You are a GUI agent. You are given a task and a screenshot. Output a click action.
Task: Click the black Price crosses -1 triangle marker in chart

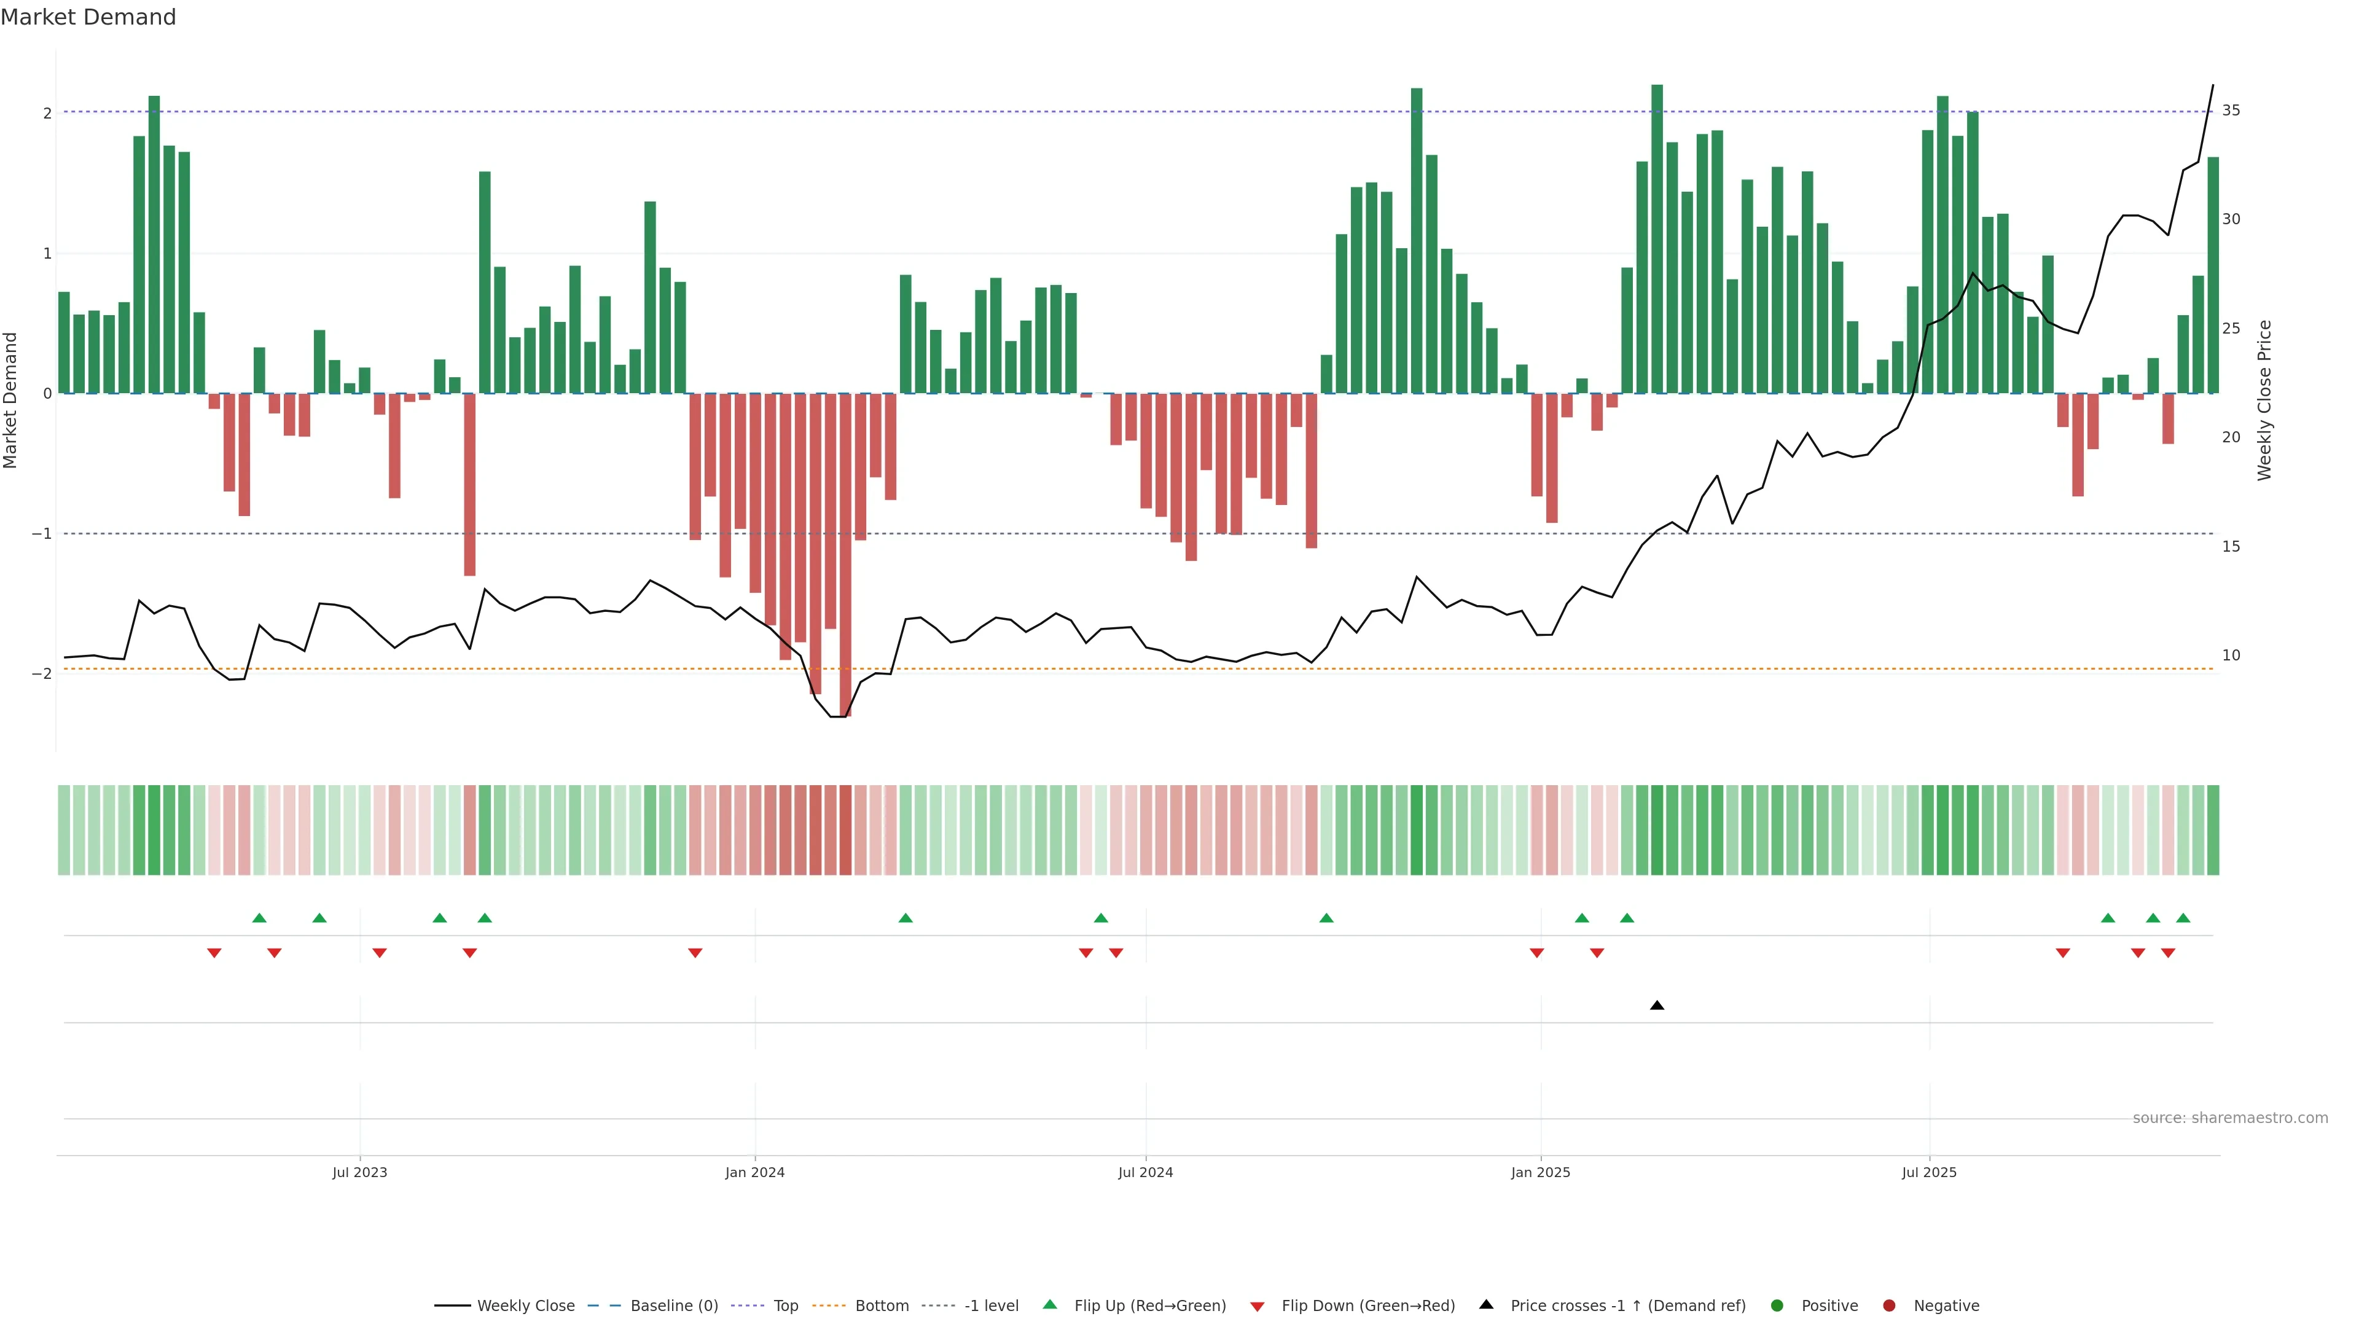(x=1657, y=1006)
